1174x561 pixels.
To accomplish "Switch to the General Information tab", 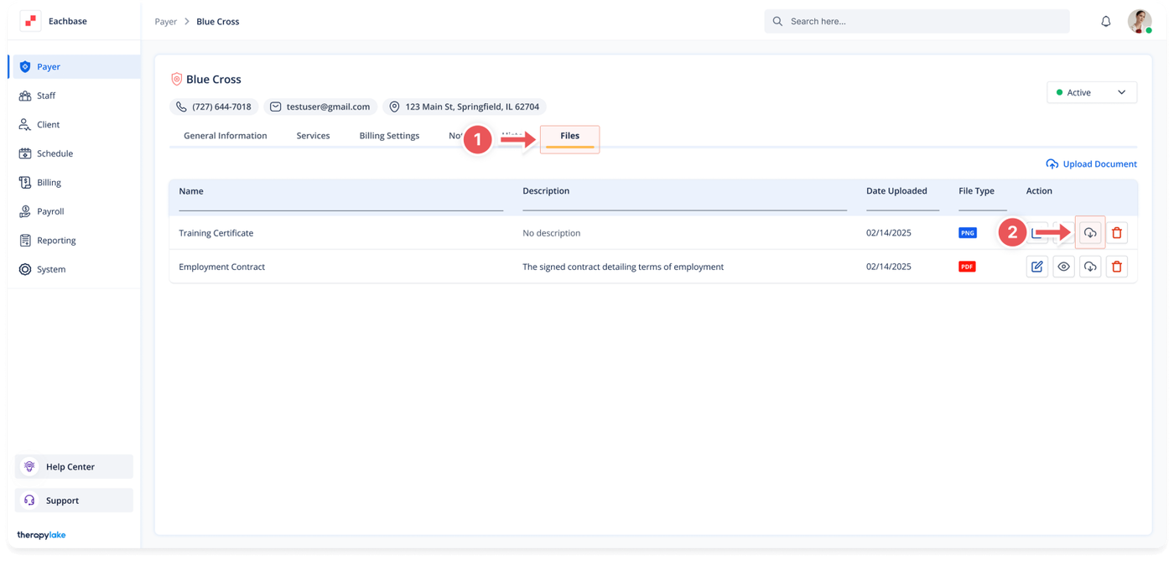I will pos(226,136).
